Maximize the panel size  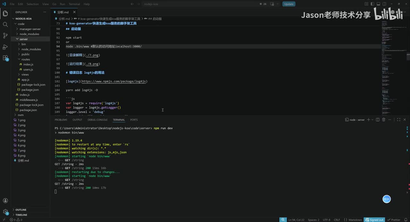(x=398, y=120)
